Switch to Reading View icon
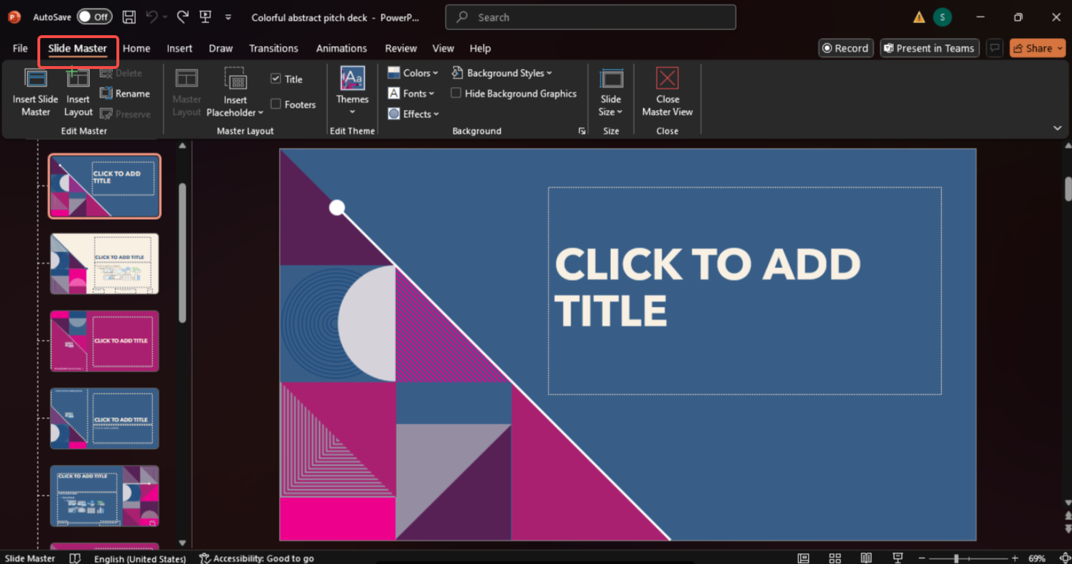The image size is (1072, 564). click(x=867, y=558)
